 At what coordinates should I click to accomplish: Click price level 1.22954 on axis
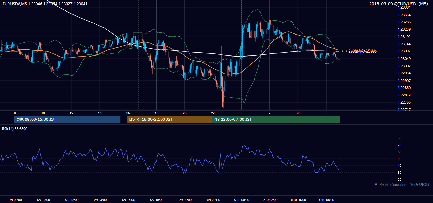404,73
